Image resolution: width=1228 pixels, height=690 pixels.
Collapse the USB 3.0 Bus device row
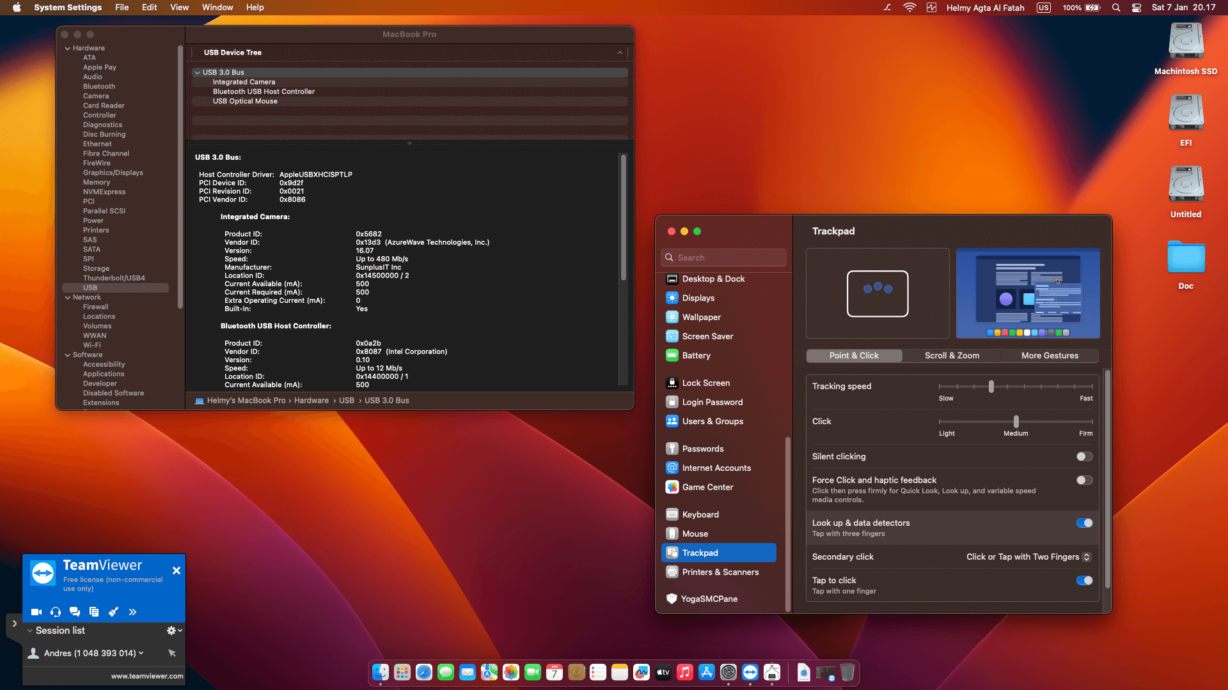197,72
